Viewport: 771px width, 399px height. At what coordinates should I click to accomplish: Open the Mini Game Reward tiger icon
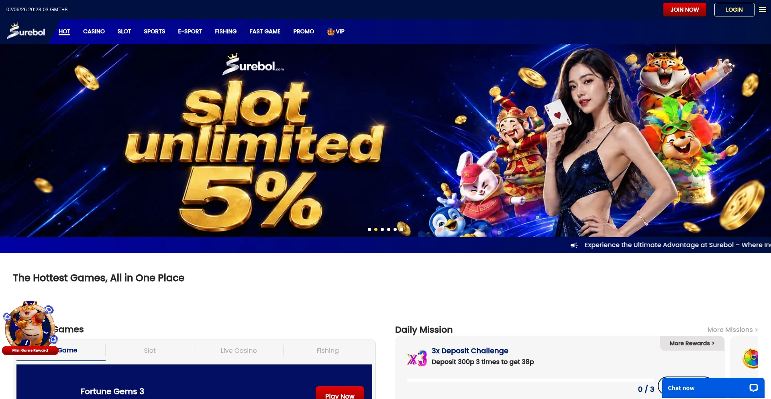coord(30,327)
